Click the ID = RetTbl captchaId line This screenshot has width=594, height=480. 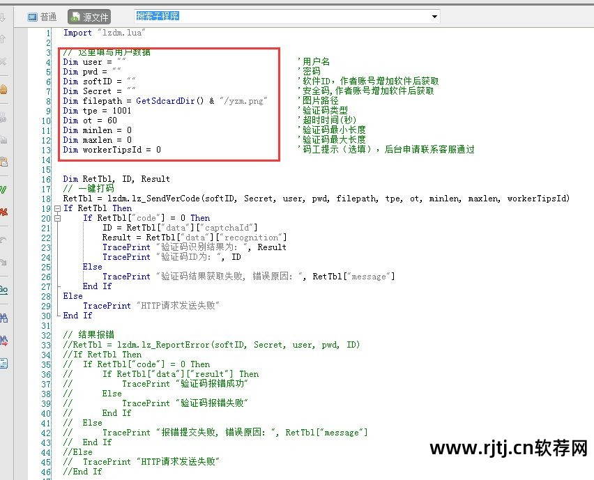180,228
